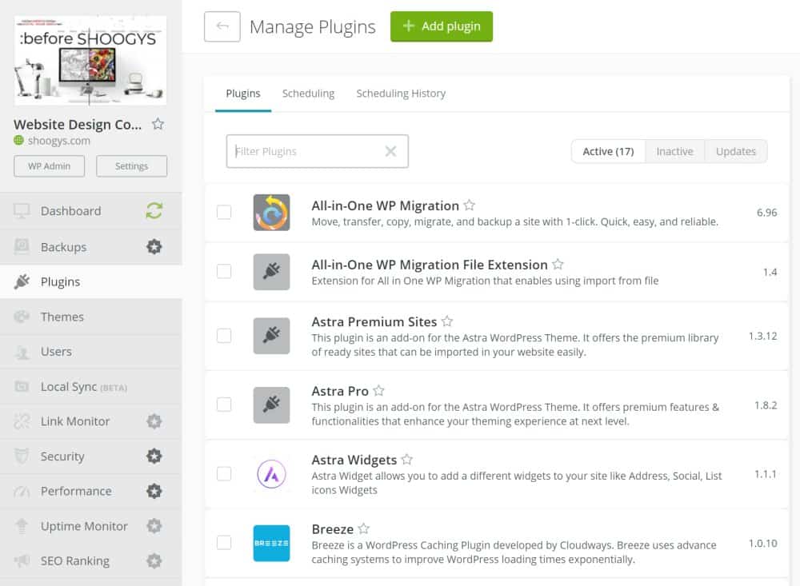Select Plugins in the sidebar
The height and width of the screenshot is (586, 800).
tap(91, 281)
